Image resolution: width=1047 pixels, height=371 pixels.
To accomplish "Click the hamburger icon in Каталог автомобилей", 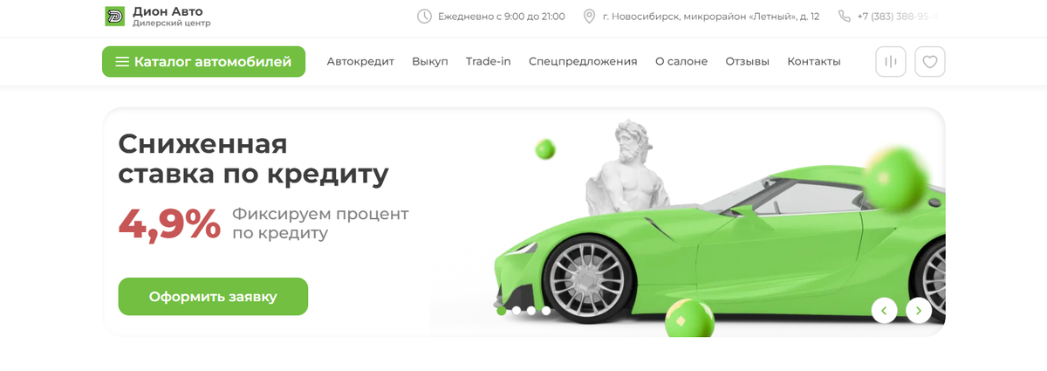I will click(x=122, y=62).
